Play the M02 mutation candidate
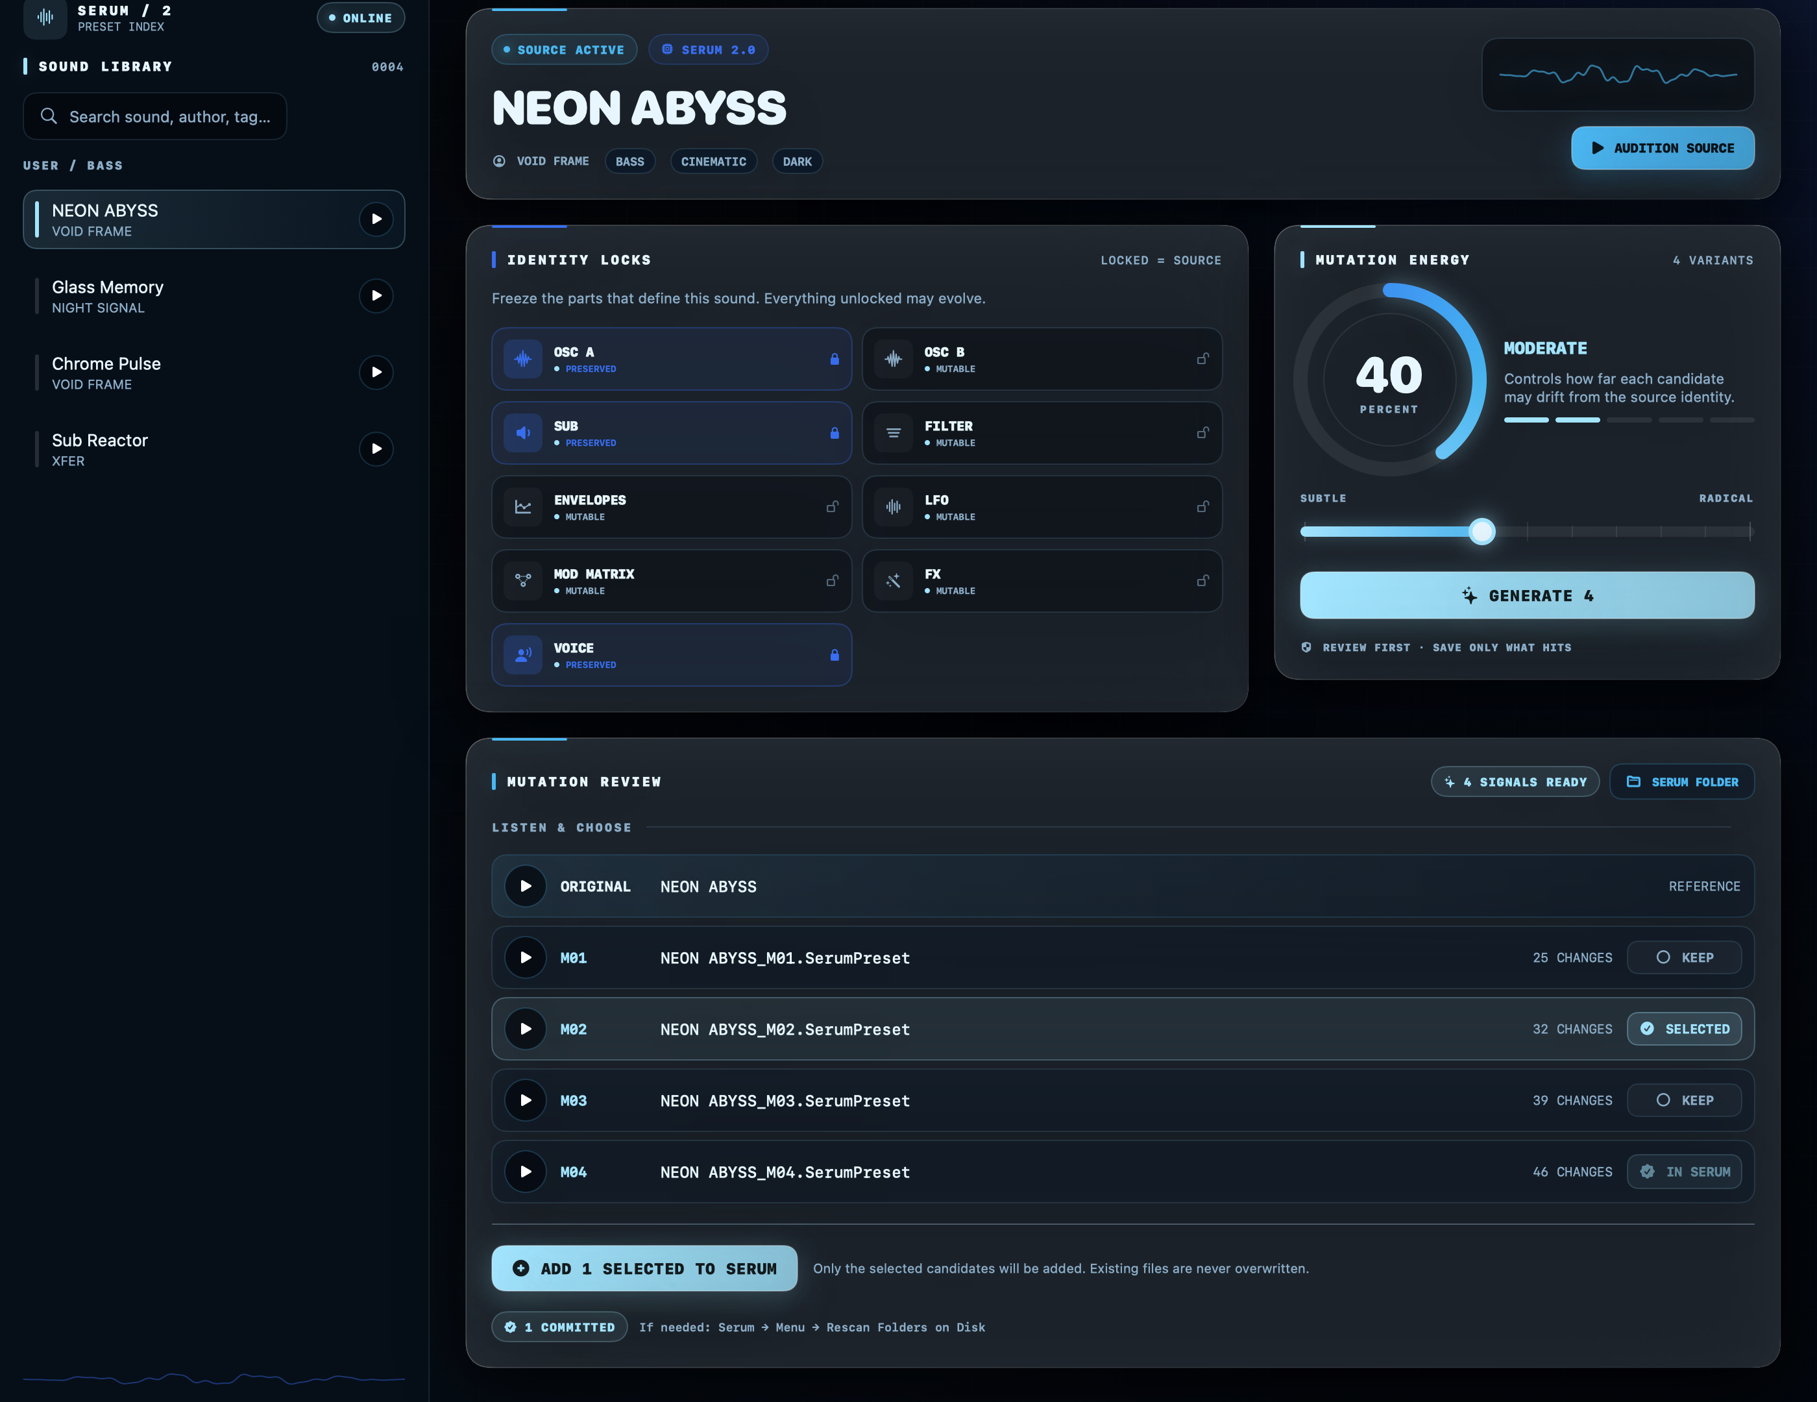Viewport: 1817px width, 1402px height. coord(526,1030)
